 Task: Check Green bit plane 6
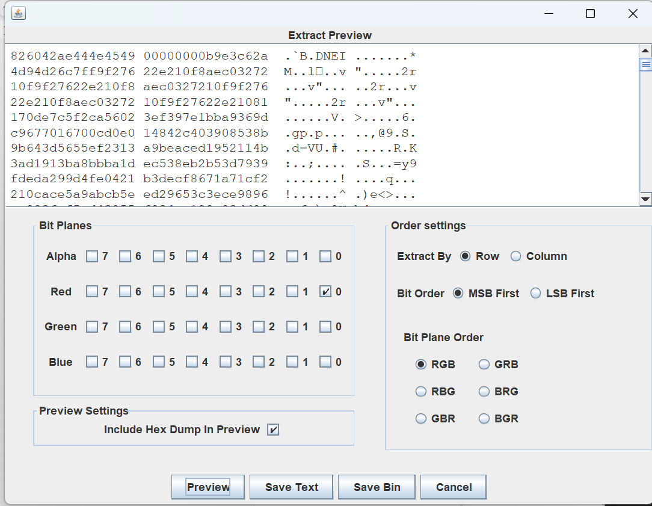click(x=125, y=327)
